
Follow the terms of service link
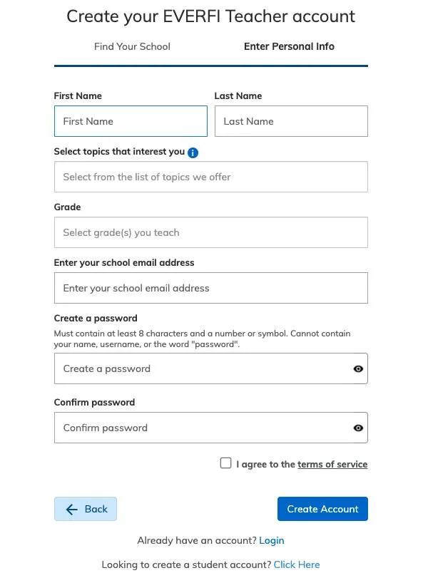click(x=332, y=464)
